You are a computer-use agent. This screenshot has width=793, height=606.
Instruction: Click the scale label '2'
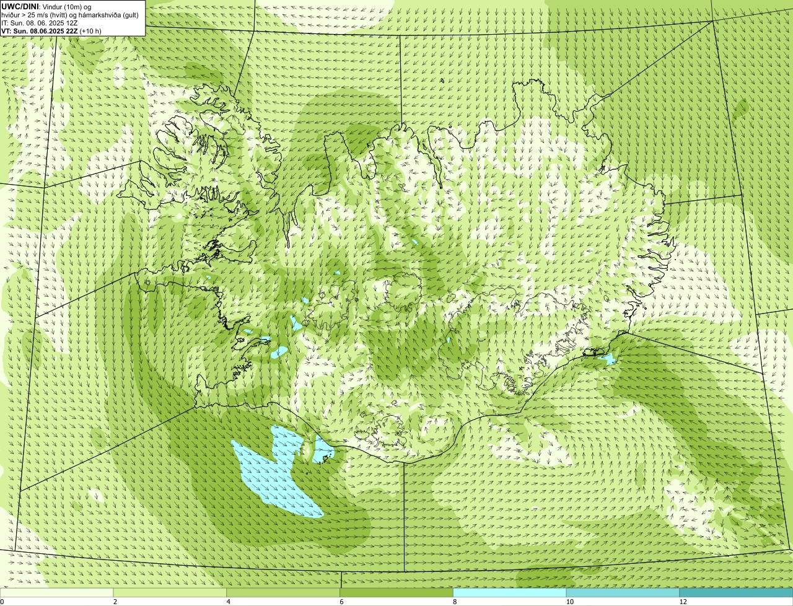click(x=115, y=602)
